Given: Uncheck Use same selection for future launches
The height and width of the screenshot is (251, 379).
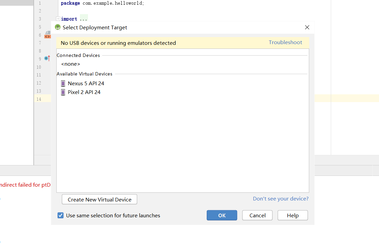Looking at the screenshot, I should [x=61, y=215].
